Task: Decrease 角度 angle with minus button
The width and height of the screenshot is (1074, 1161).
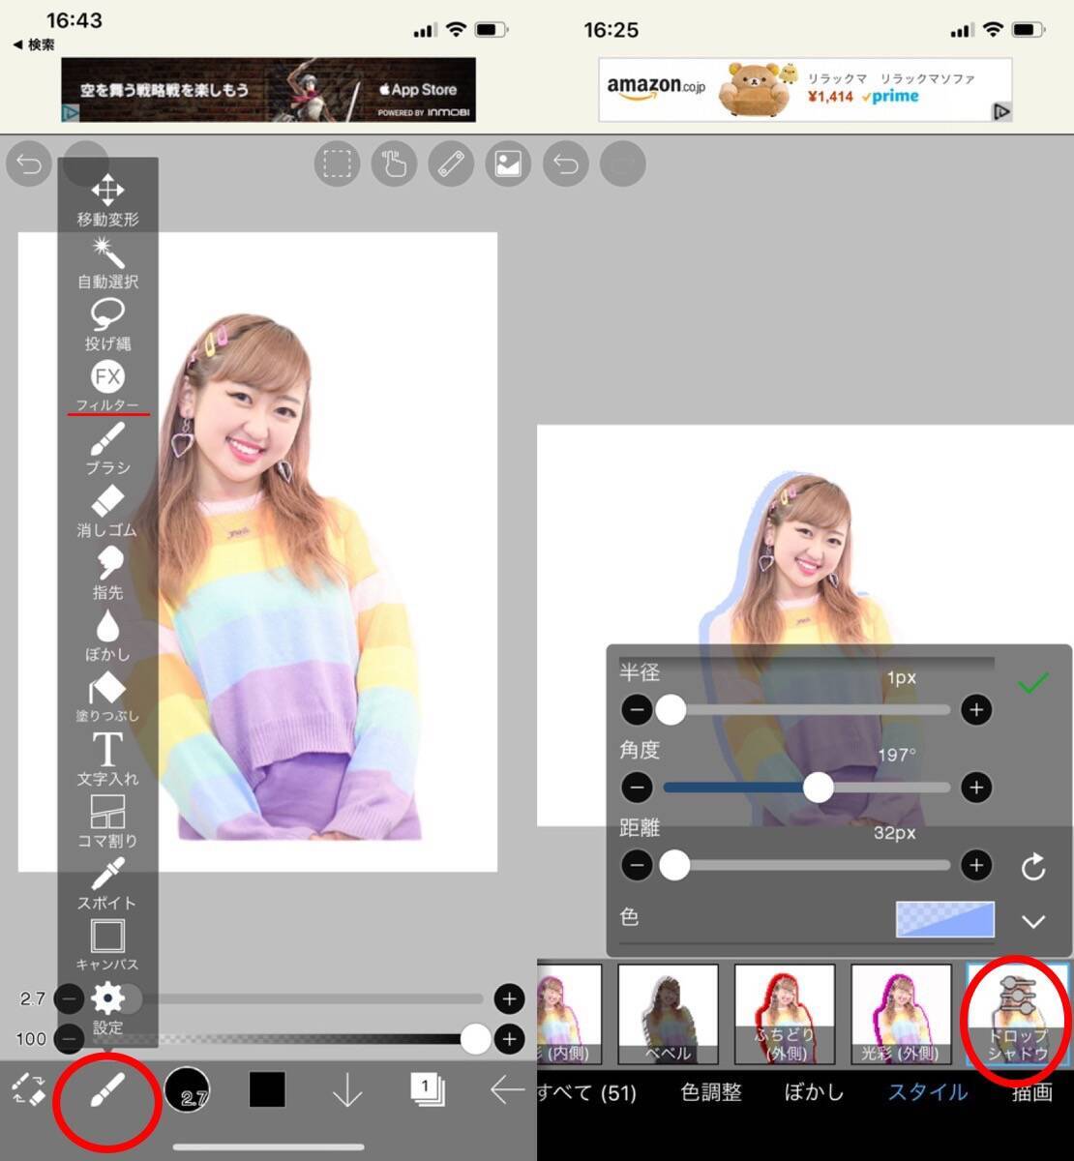Action: pyautogui.click(x=637, y=788)
